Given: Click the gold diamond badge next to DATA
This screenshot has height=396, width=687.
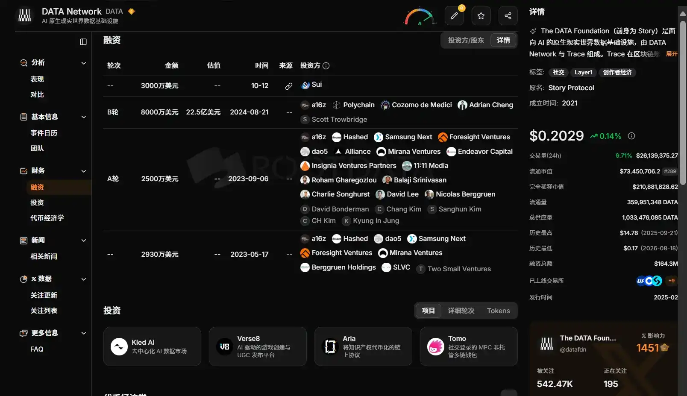Looking at the screenshot, I should coord(132,12).
